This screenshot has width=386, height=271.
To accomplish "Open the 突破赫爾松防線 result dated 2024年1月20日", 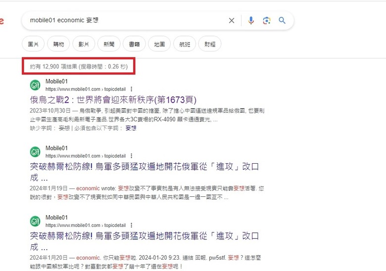I will 145,241.
